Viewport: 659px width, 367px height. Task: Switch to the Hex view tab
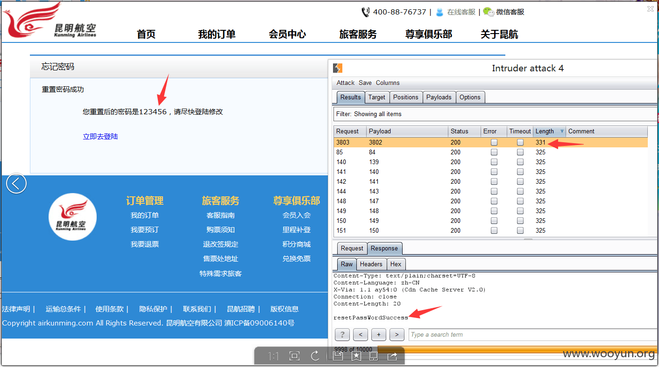coord(396,264)
